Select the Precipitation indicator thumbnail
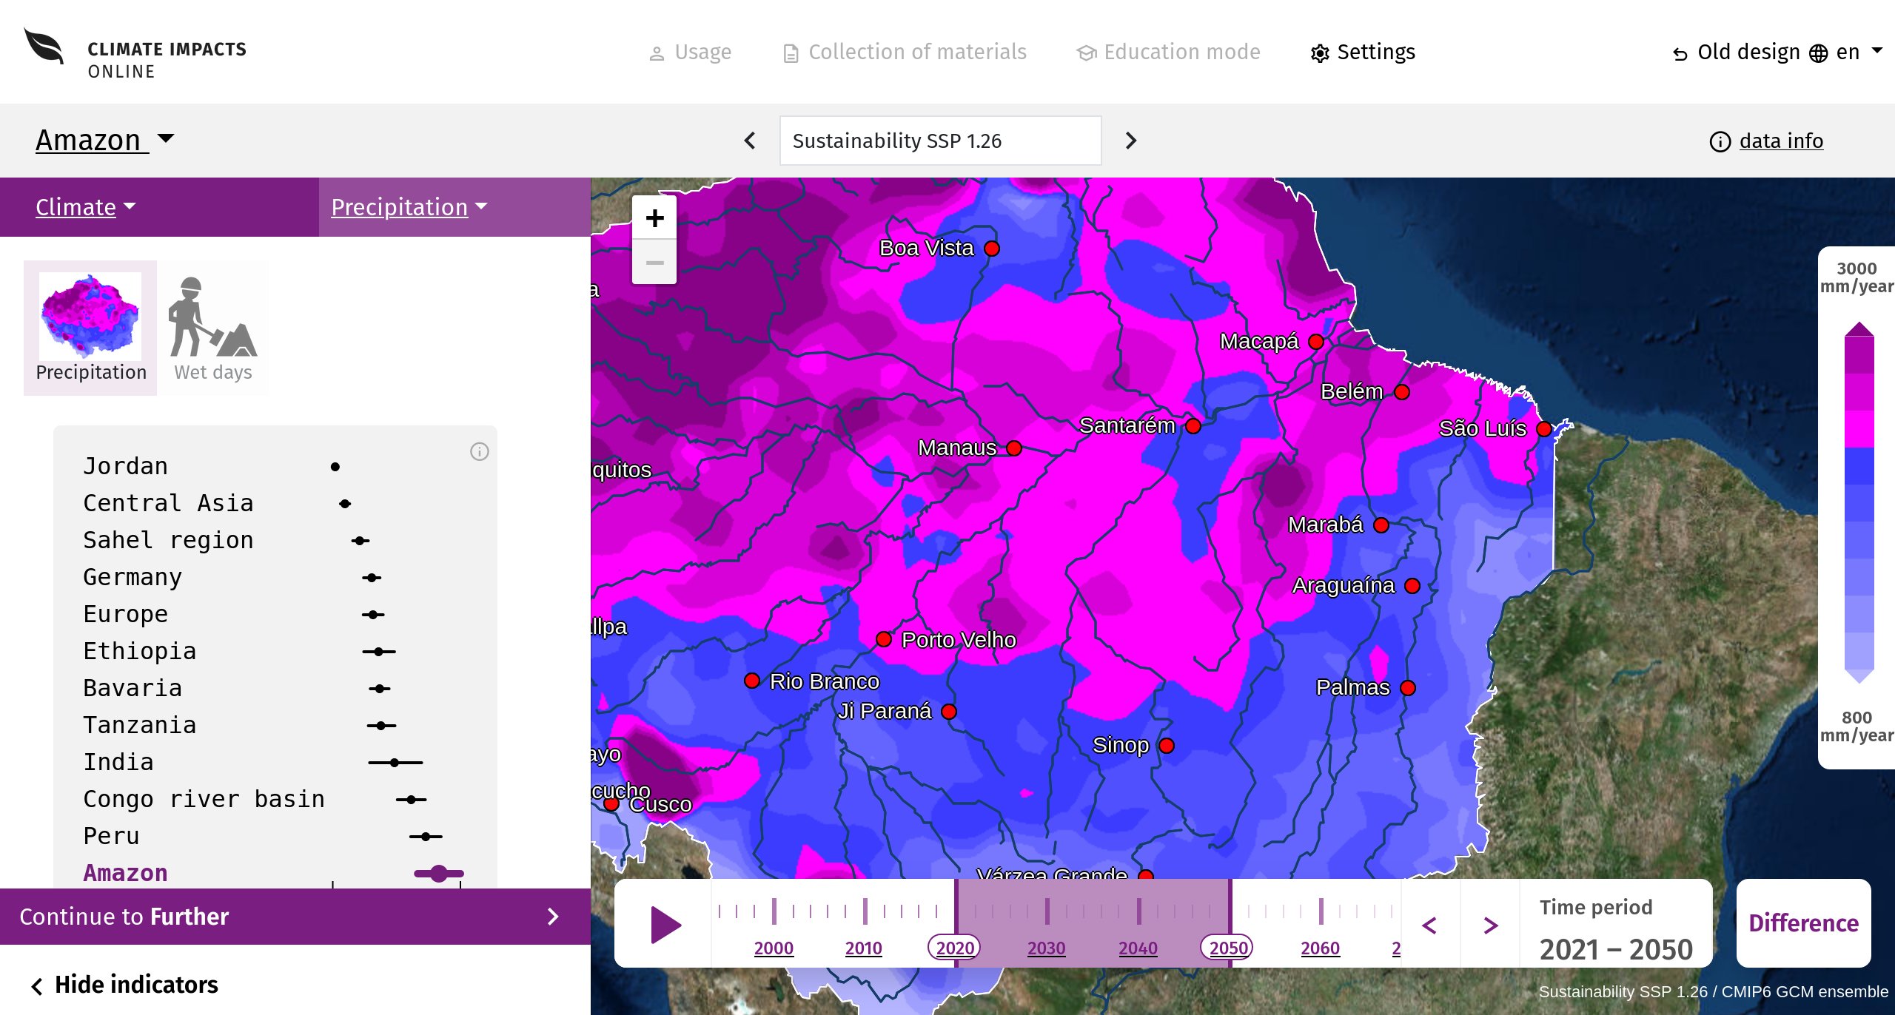 90,328
